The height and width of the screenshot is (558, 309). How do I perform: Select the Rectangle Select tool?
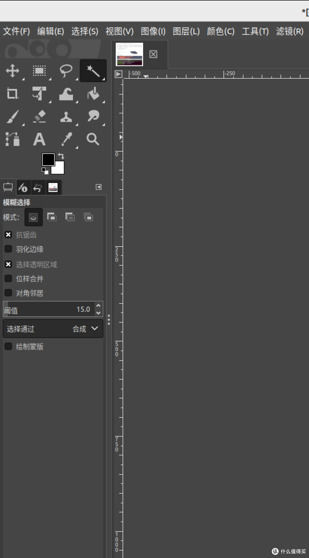point(39,71)
